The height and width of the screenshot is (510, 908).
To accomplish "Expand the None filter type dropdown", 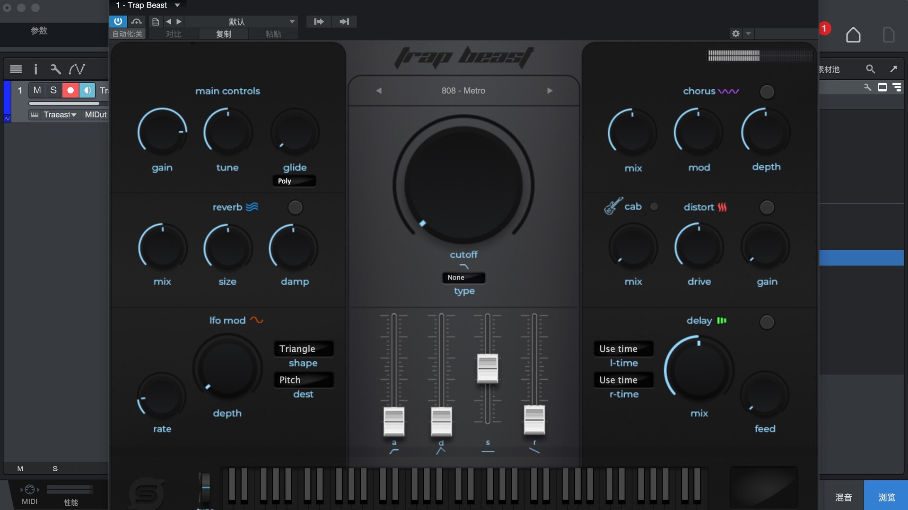I will [463, 278].
